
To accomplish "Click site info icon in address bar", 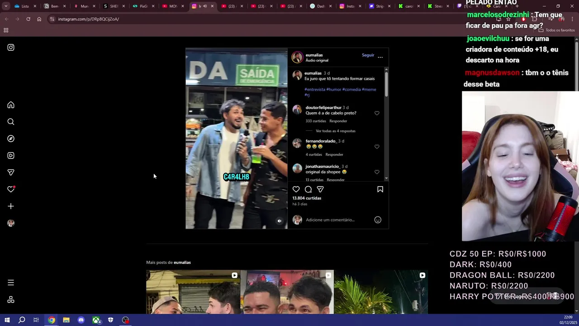I will click(x=52, y=19).
